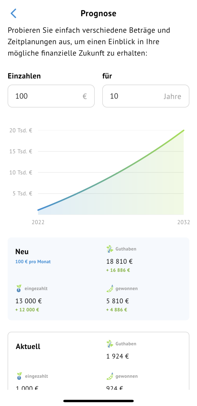Tap the home indicator bar
This screenshot has height=406, width=197.
(x=98, y=401)
